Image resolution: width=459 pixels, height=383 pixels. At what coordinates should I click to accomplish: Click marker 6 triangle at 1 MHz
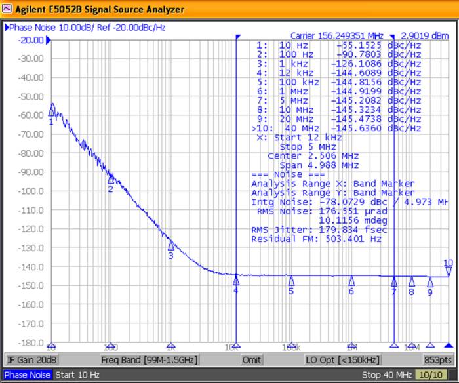(351, 281)
